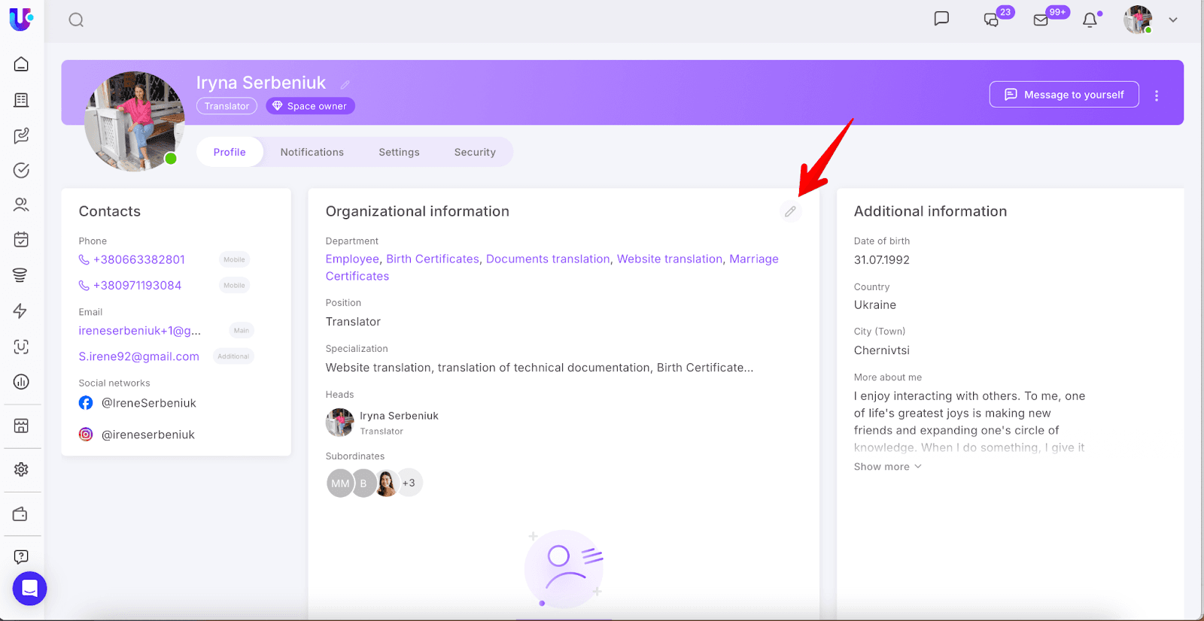Click the large profile photo avatar
1204x621 pixels.
[x=135, y=121]
